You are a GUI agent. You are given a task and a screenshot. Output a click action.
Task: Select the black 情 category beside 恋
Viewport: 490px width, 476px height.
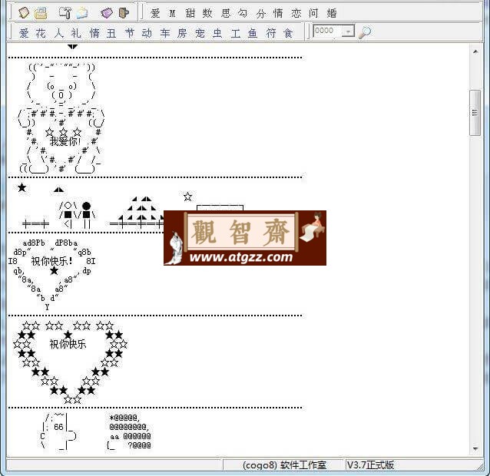pos(278,13)
